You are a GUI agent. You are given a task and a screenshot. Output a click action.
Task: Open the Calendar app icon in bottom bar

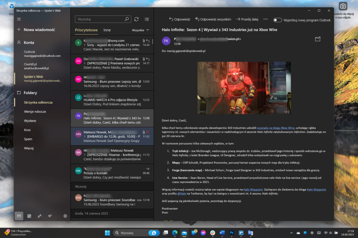pyautogui.click(x=29, y=216)
